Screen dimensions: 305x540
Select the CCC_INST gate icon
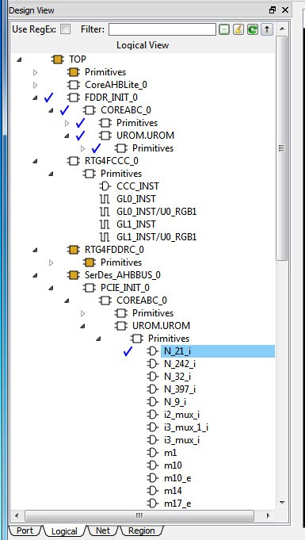point(105,186)
